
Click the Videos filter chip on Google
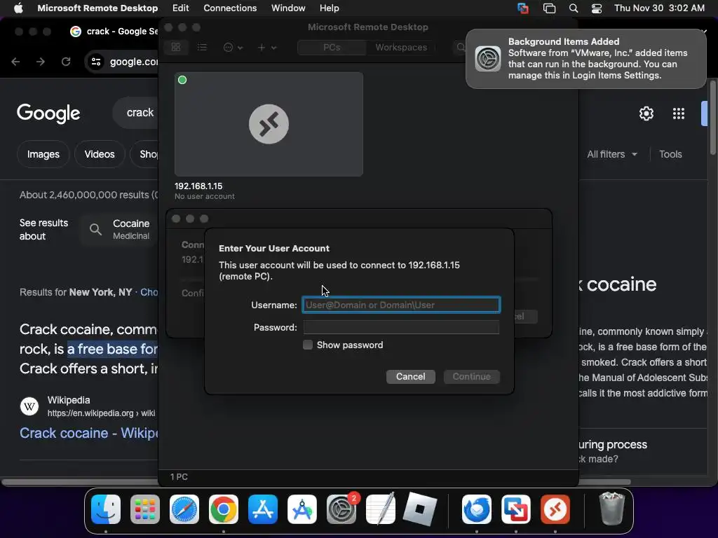point(100,154)
